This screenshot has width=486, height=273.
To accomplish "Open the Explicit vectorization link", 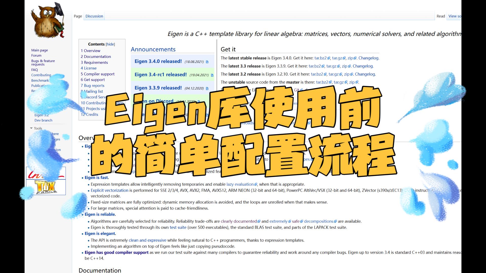I will tap(110, 191).
